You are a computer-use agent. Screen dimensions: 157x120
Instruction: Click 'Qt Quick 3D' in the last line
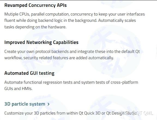coord(90,113)
